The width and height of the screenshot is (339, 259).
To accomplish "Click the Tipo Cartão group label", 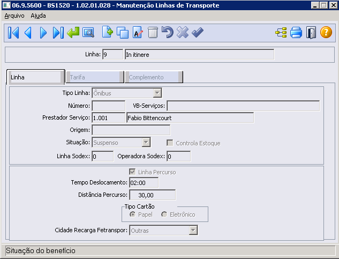I will coord(139,206).
